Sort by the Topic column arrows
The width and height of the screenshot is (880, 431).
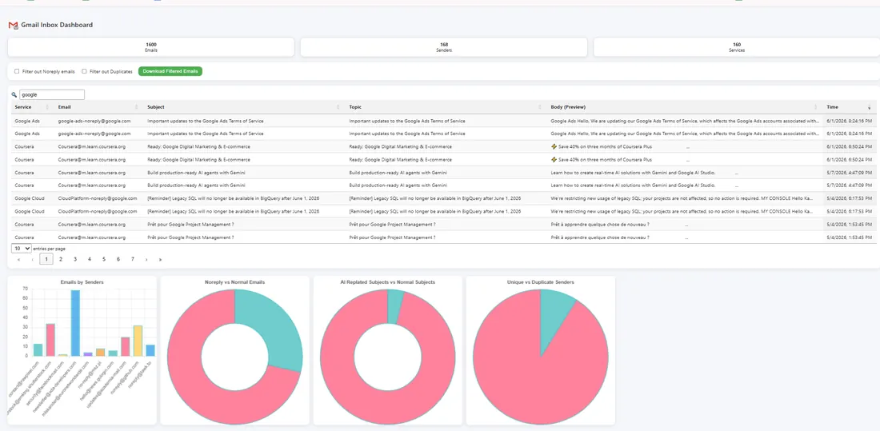pyautogui.click(x=539, y=106)
